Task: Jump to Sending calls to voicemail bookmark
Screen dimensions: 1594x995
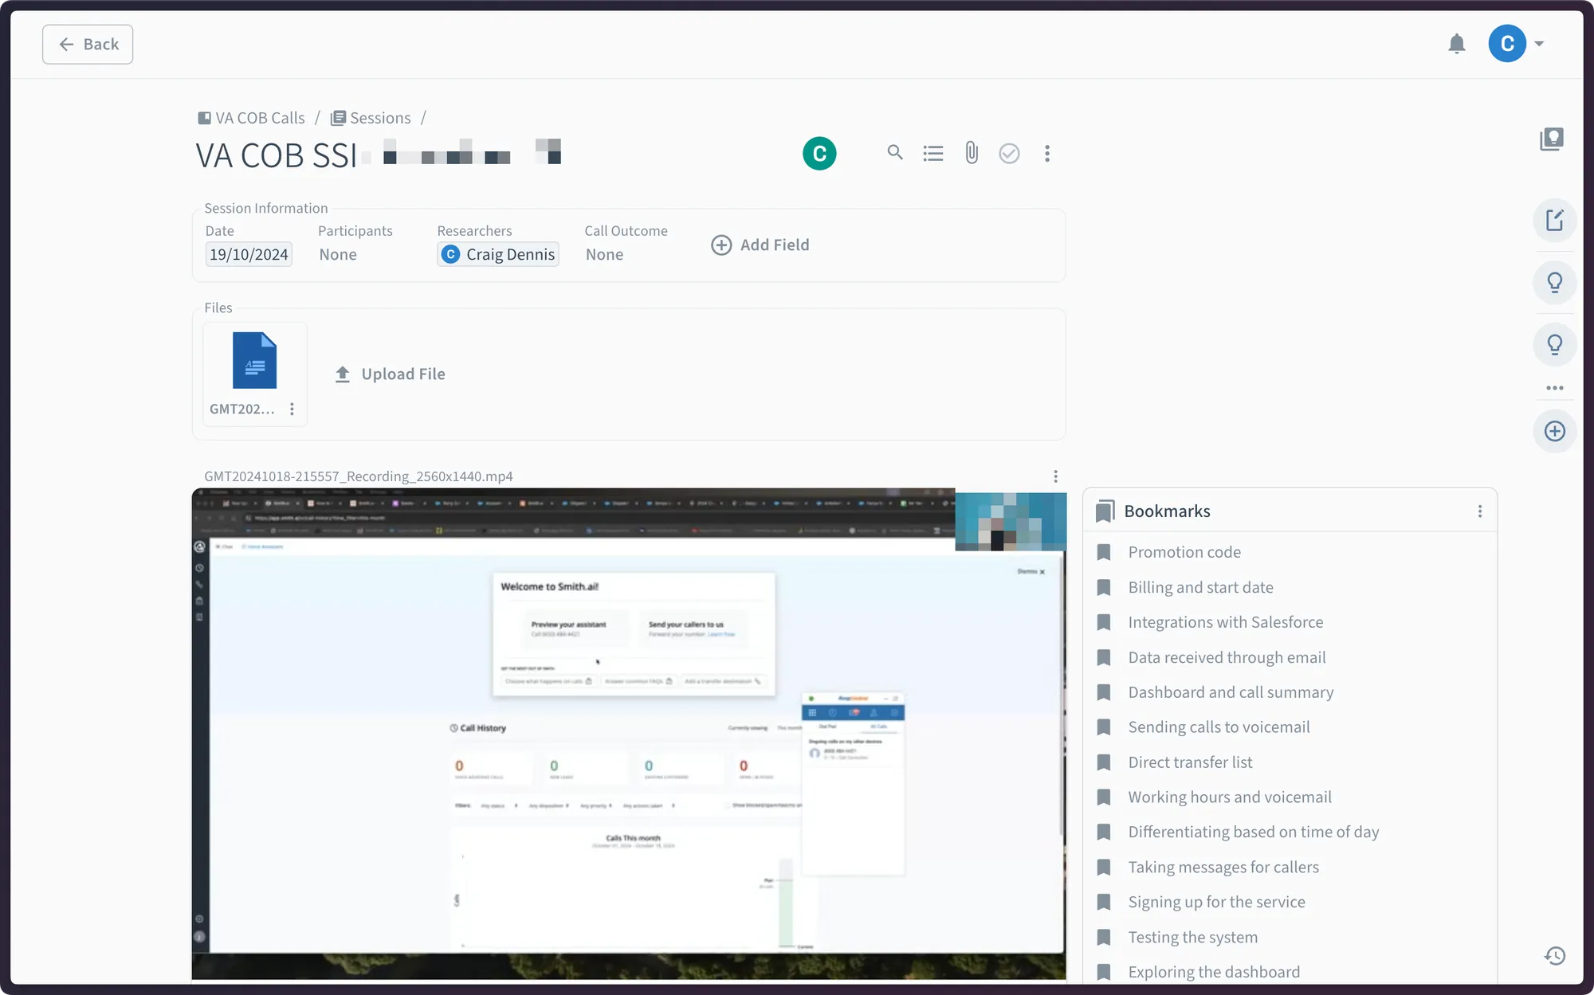Action: click(1219, 727)
